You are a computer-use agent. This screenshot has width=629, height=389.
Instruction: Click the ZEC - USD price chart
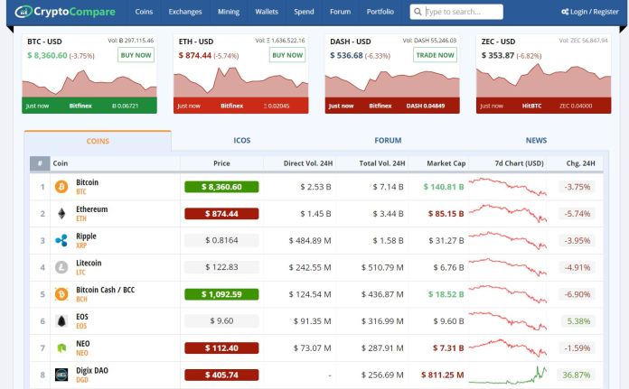pos(543,80)
